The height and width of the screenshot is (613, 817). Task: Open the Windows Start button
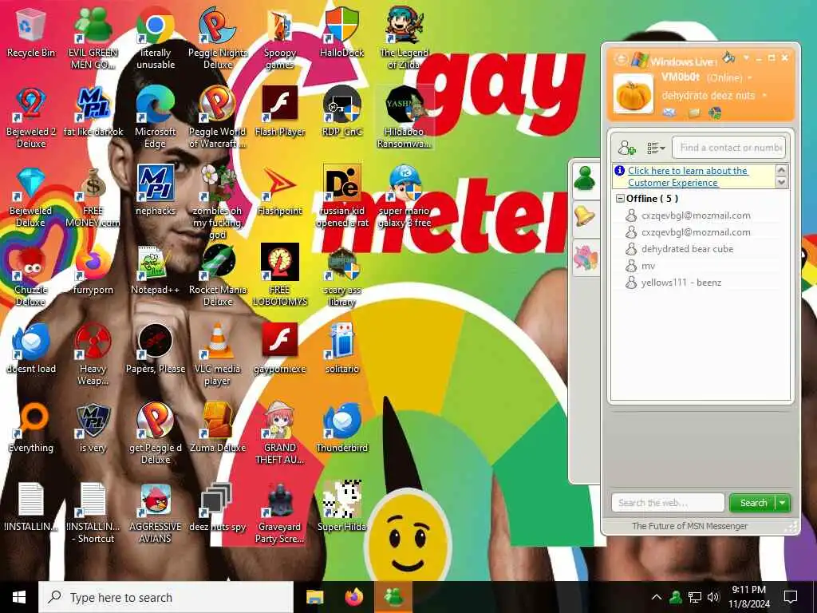click(x=19, y=597)
